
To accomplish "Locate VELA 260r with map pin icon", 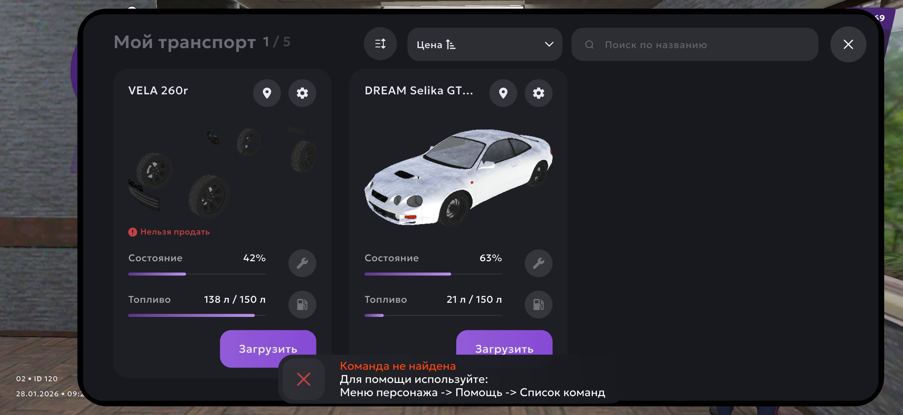I will point(267,93).
